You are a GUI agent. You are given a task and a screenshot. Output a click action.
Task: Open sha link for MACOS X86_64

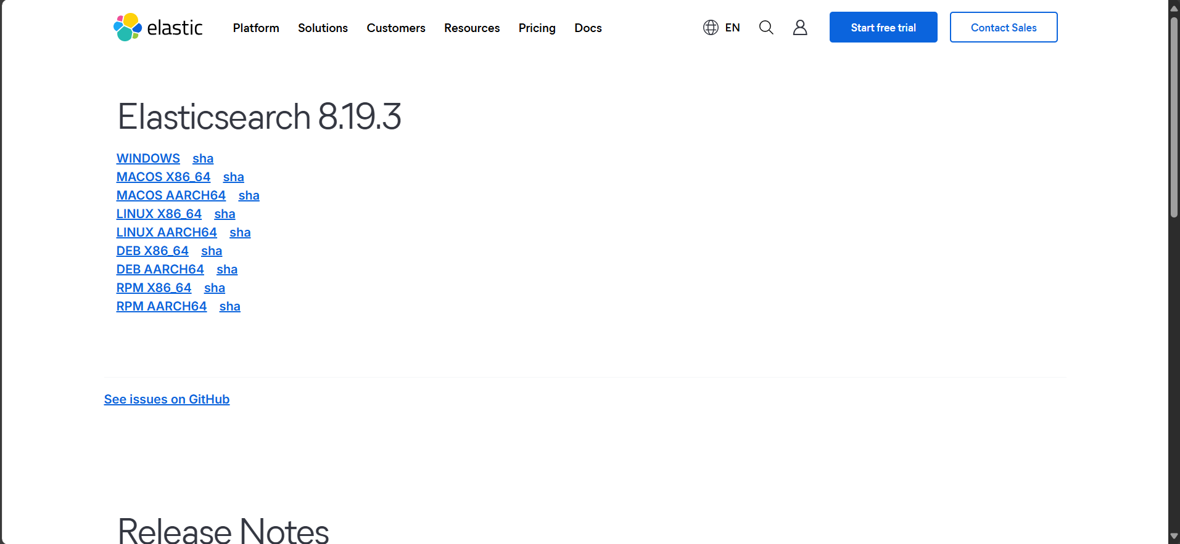coord(233,177)
